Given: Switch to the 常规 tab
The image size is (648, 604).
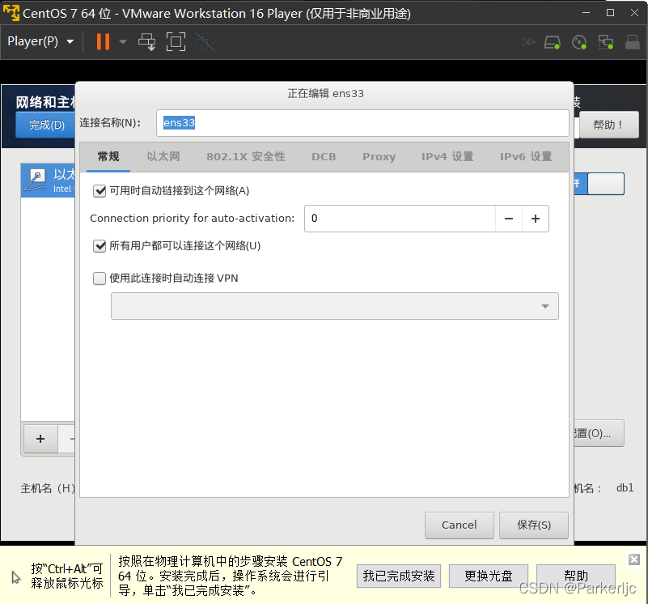Looking at the screenshot, I should 108,156.
